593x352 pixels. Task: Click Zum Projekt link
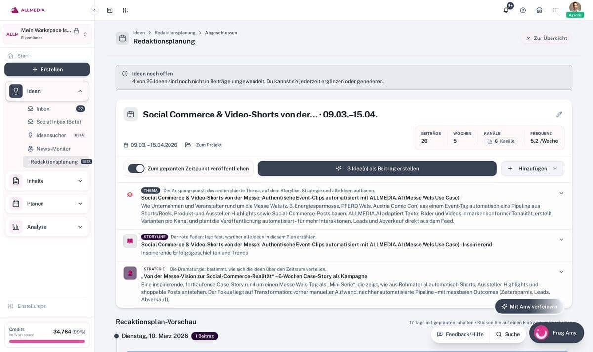pos(209,145)
